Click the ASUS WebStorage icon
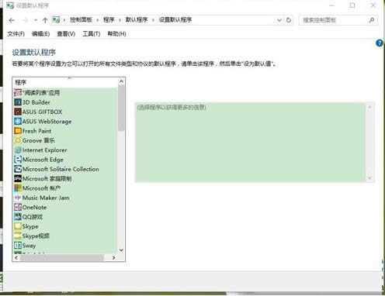 tap(18, 122)
